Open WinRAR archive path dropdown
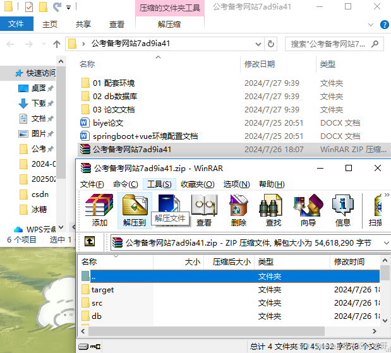The image size is (391, 353). [386, 243]
